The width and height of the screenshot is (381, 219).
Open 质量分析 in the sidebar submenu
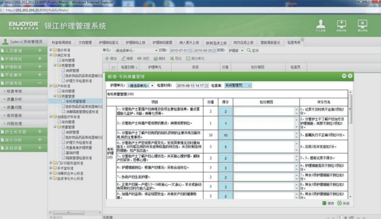[14, 99]
